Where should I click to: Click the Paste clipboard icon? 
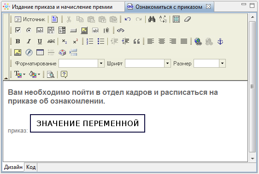(x=91, y=19)
